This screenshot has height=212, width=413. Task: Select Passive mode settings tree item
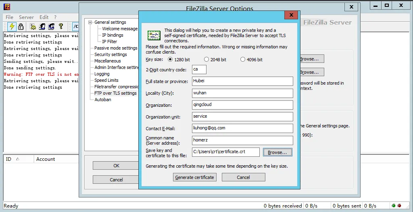click(x=116, y=48)
